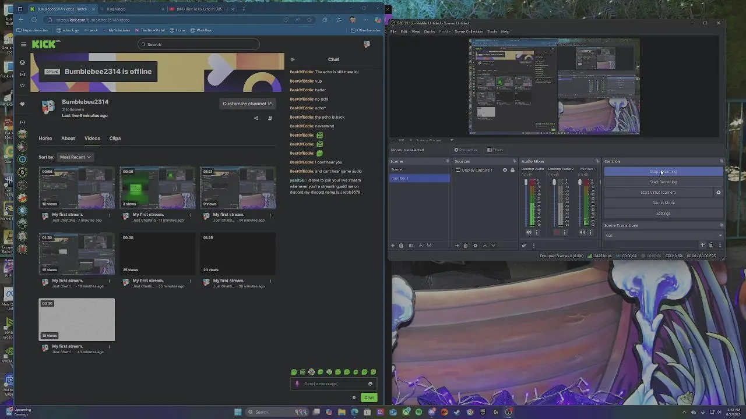Toggle Start Virtual Camera
746x419 pixels.
pyautogui.click(x=658, y=193)
